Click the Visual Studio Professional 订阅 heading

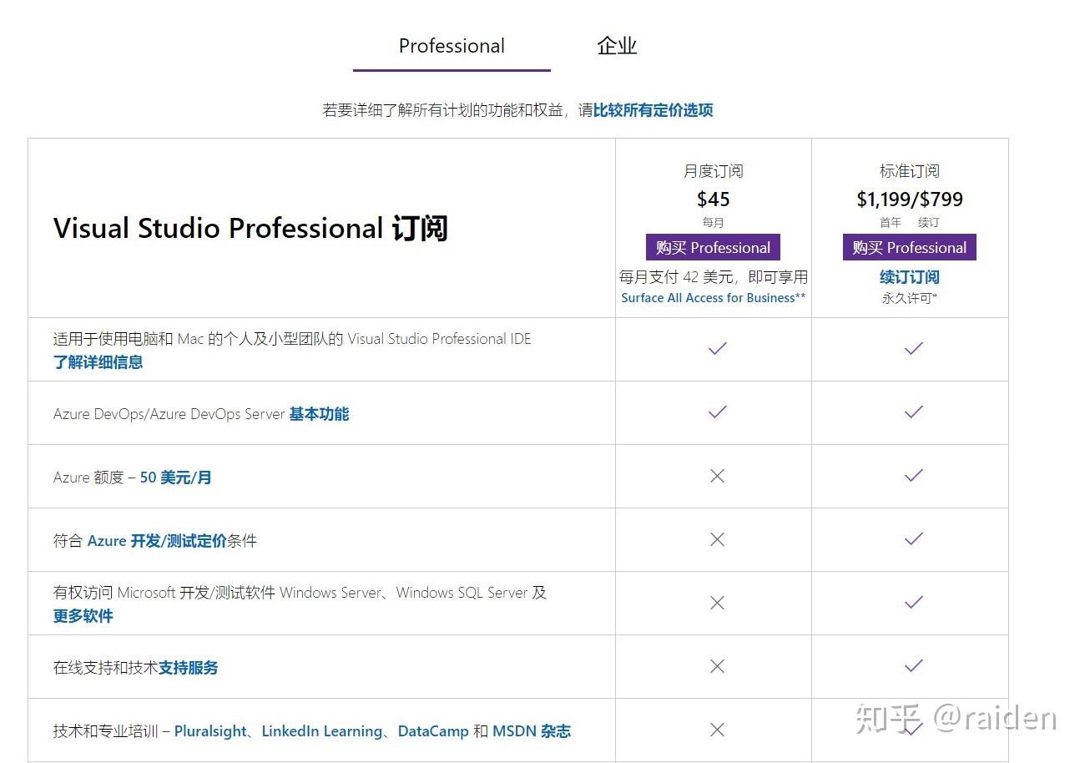point(250,228)
